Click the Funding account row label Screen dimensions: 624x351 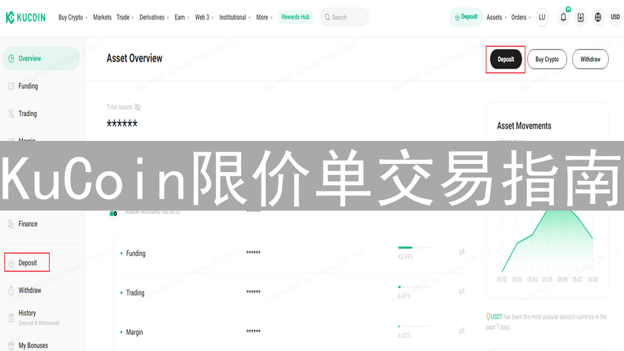136,253
